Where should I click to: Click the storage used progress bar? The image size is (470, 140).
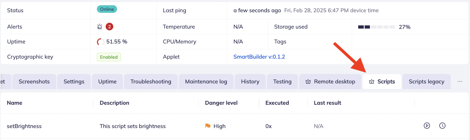tap(376, 27)
